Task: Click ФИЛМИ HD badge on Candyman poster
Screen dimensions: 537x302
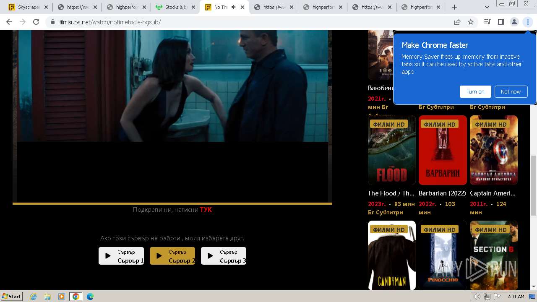Action: pos(389,229)
